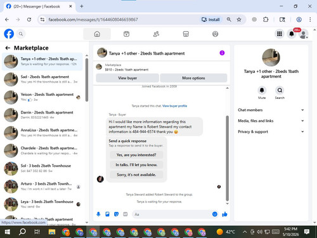
Task: Open Facebook search magnifier
Action: click(21, 34)
